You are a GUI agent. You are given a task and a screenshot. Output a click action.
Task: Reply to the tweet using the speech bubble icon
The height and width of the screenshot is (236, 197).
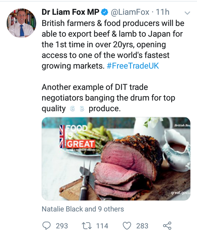point(46,225)
